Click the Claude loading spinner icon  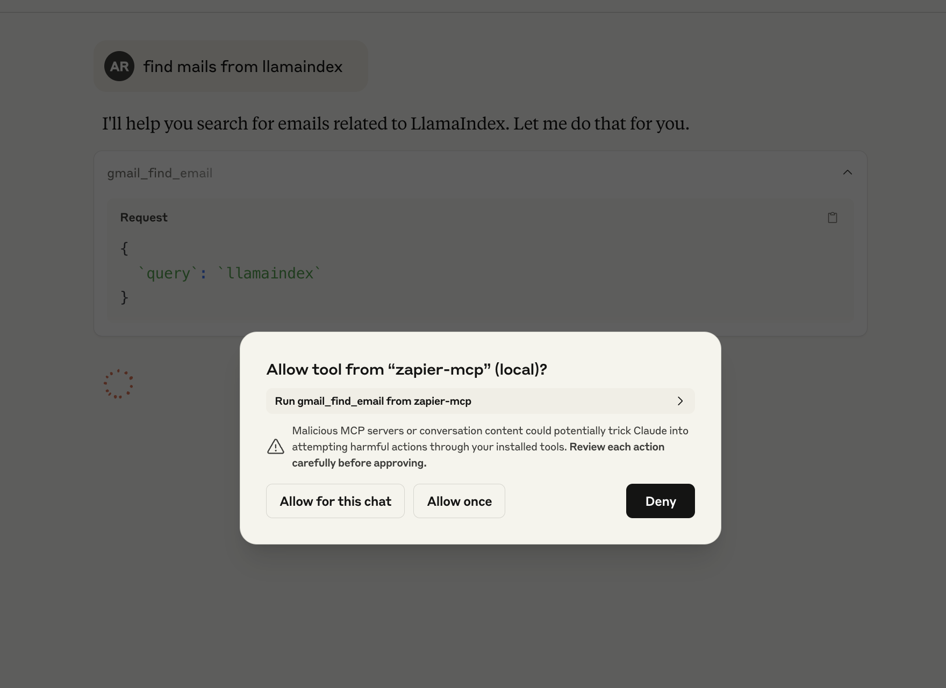click(x=118, y=384)
